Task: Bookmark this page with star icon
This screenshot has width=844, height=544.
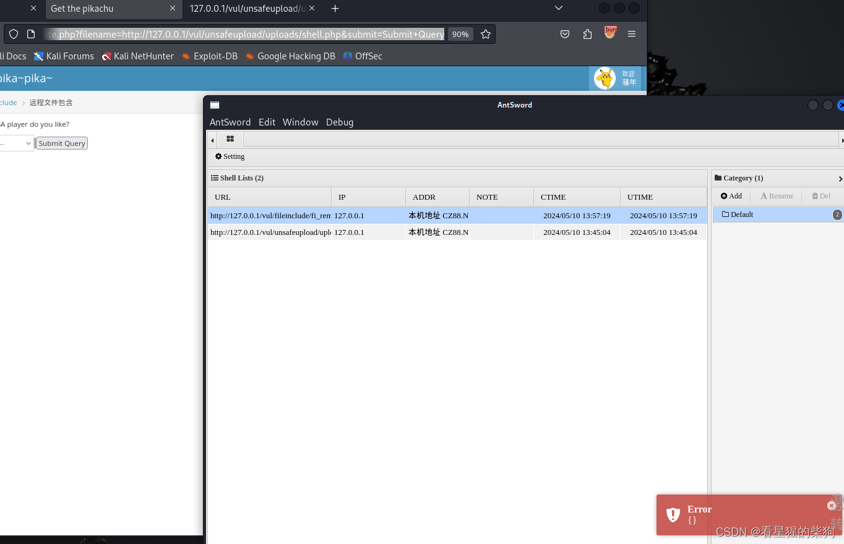Action: tap(486, 34)
